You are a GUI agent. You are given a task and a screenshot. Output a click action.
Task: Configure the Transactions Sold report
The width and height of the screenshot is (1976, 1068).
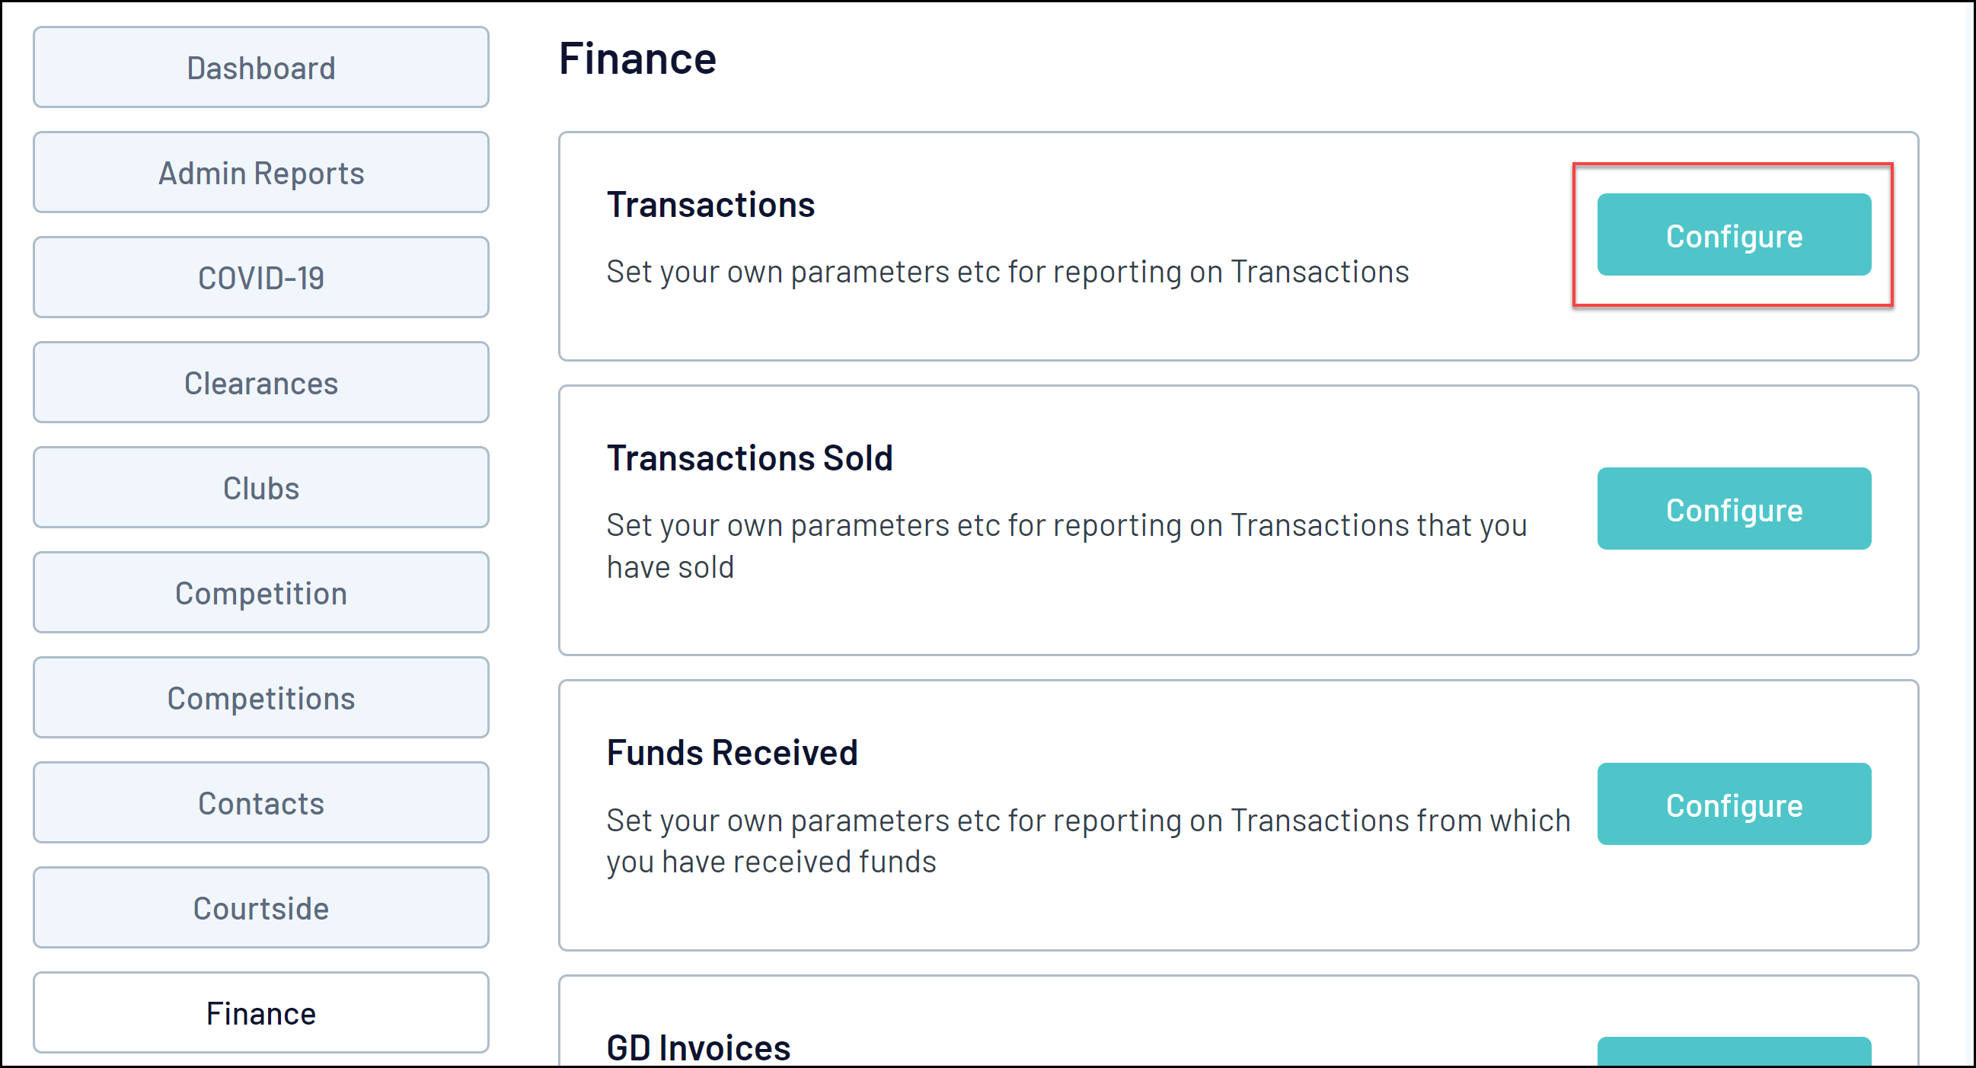(x=1734, y=509)
